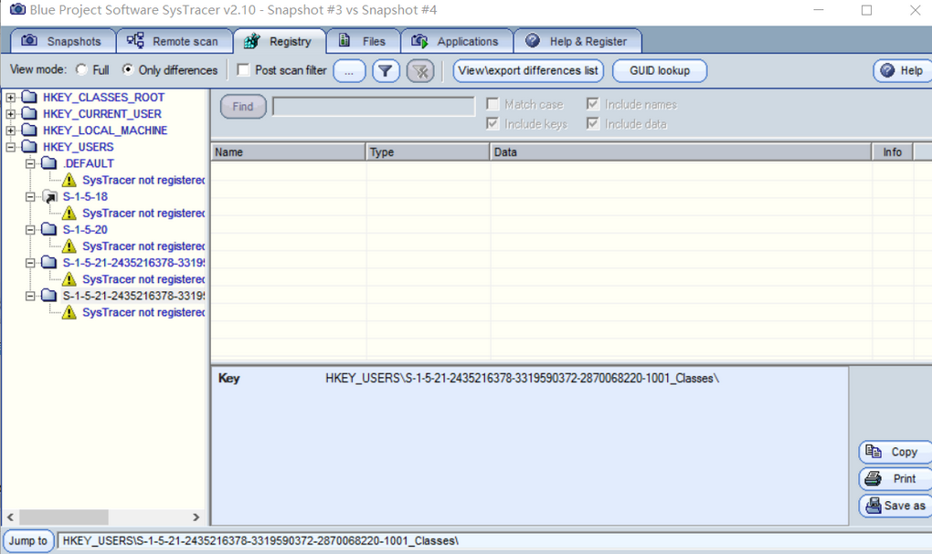Expand HKEY_CLASSES_ROOT node

(11, 97)
